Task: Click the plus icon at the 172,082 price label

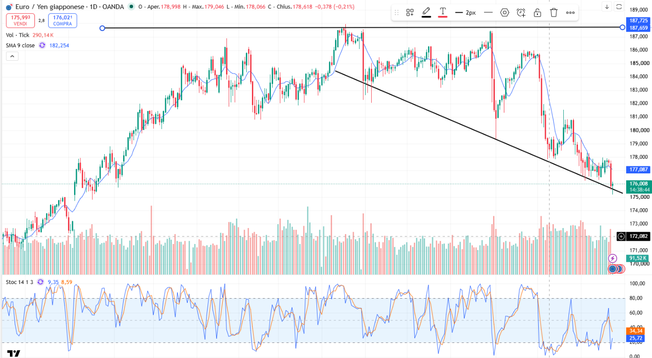Action: click(621, 236)
